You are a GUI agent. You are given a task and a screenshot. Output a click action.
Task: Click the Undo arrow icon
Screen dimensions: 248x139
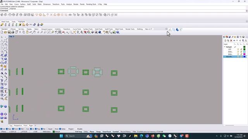click(31, 32)
